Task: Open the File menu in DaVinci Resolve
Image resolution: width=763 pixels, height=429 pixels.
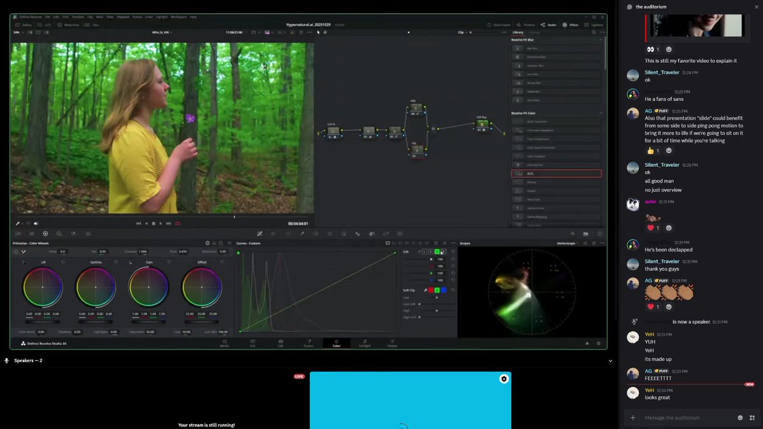Action: point(48,17)
